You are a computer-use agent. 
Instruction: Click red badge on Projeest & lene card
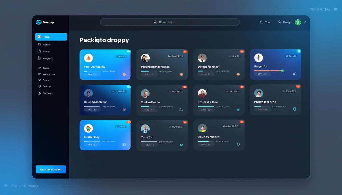point(242,87)
